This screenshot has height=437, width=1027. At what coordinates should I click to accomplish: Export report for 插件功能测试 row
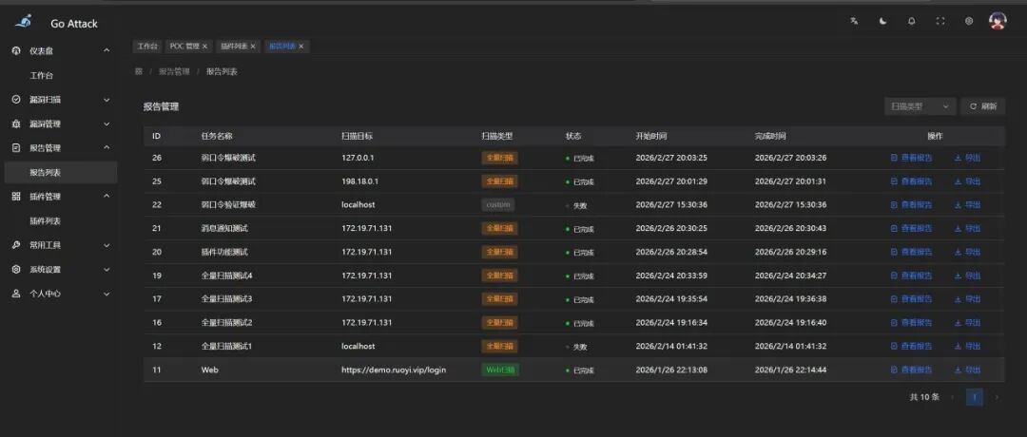968,252
